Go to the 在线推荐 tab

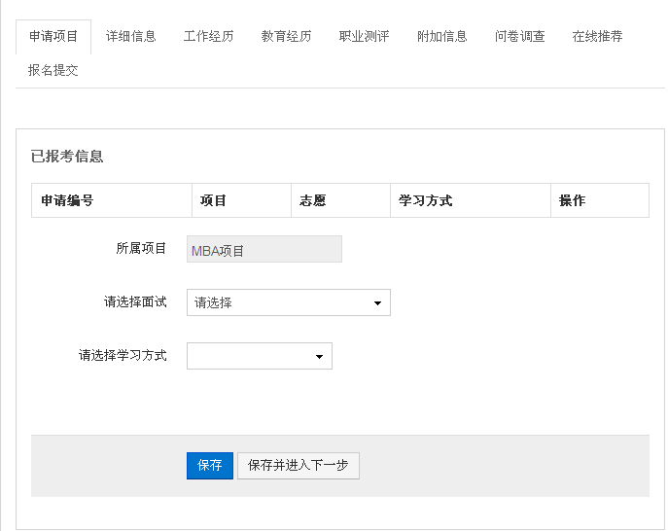598,37
